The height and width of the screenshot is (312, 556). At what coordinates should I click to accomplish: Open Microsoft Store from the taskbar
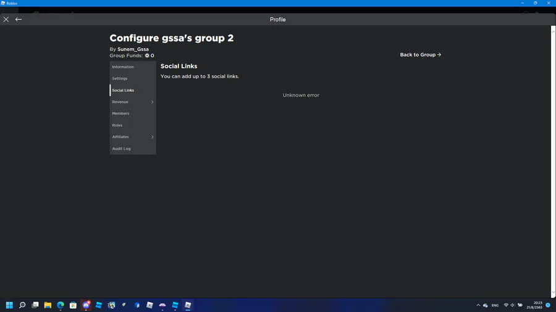pos(73,305)
